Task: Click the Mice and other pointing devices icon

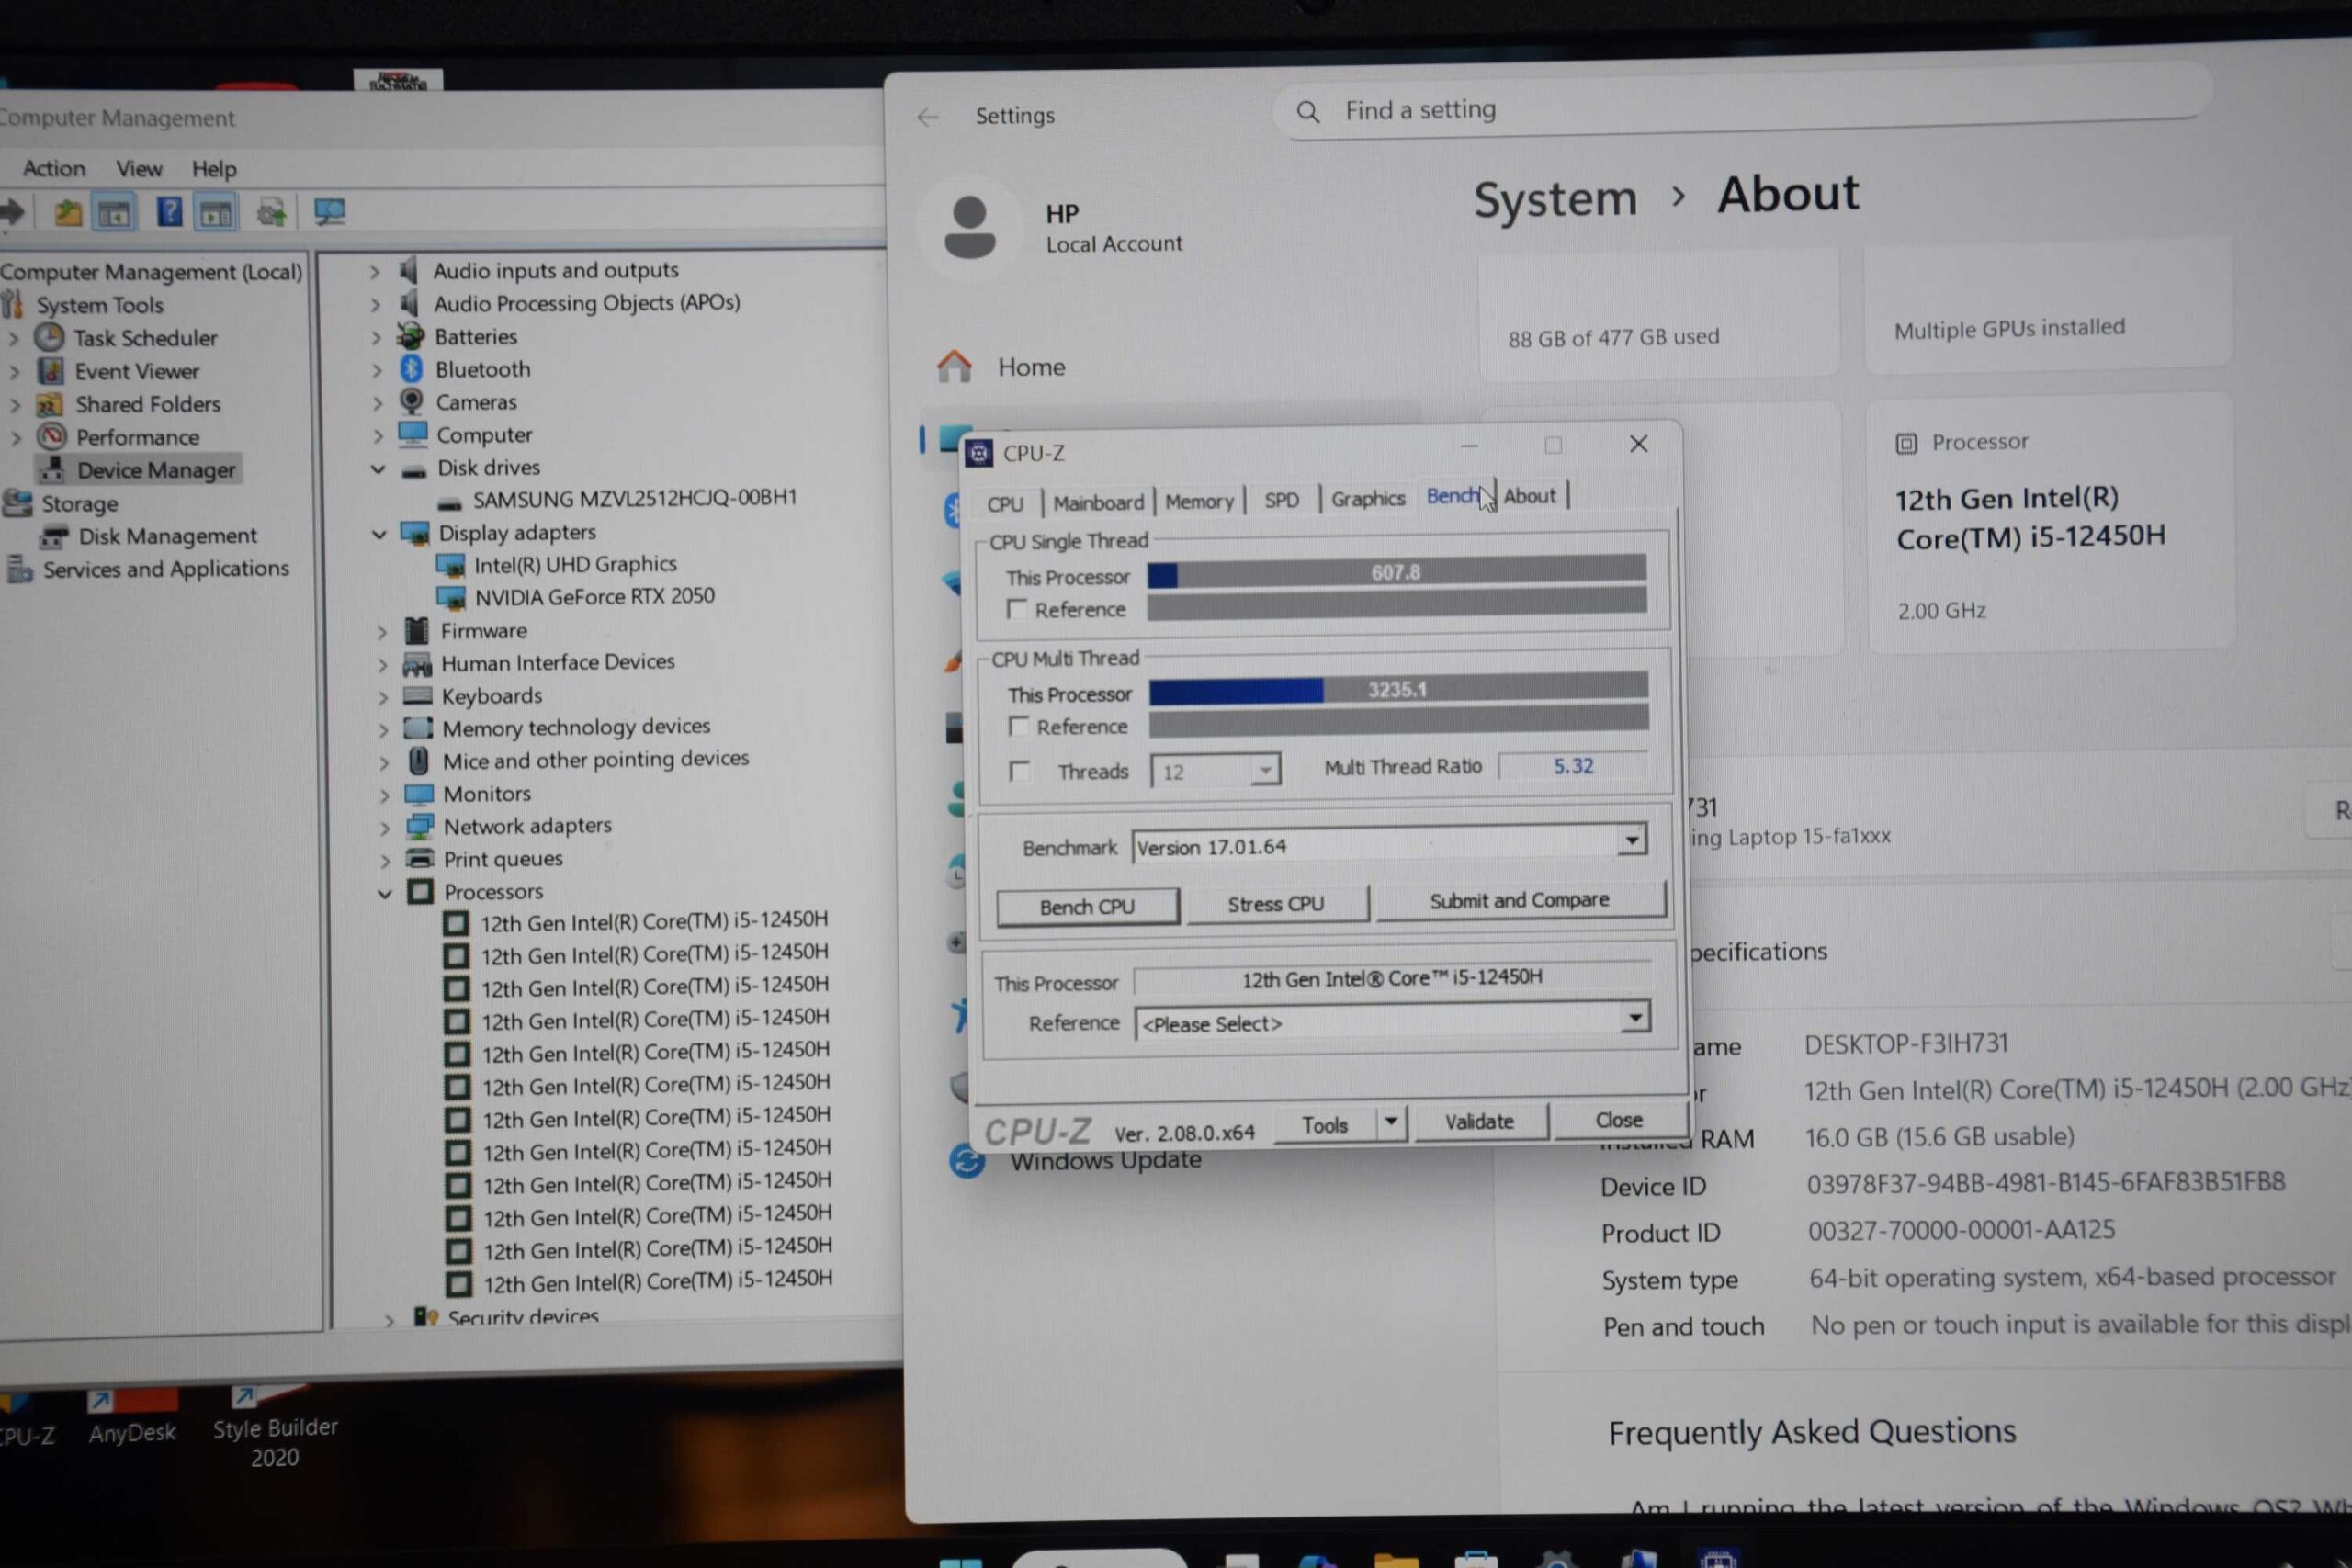Action: tap(419, 760)
